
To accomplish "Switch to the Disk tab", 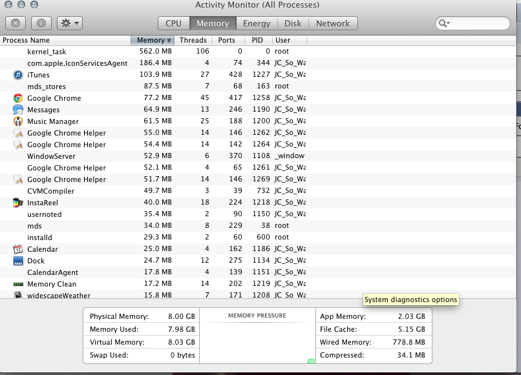I will [293, 23].
